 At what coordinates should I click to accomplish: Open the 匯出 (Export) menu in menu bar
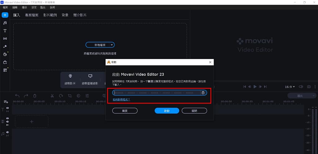click(x=43, y=7)
